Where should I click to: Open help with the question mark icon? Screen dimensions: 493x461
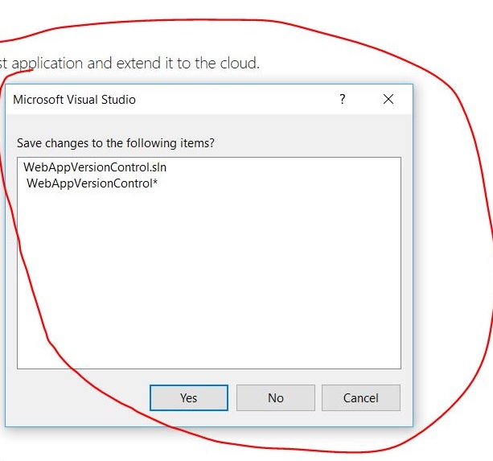343,100
